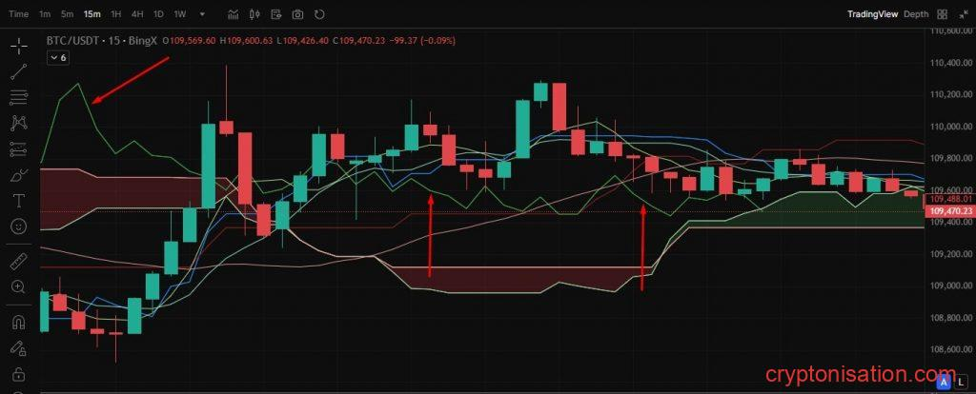The image size is (976, 394).
Task: Take a chart snapshot with camera icon
Action: [297, 14]
